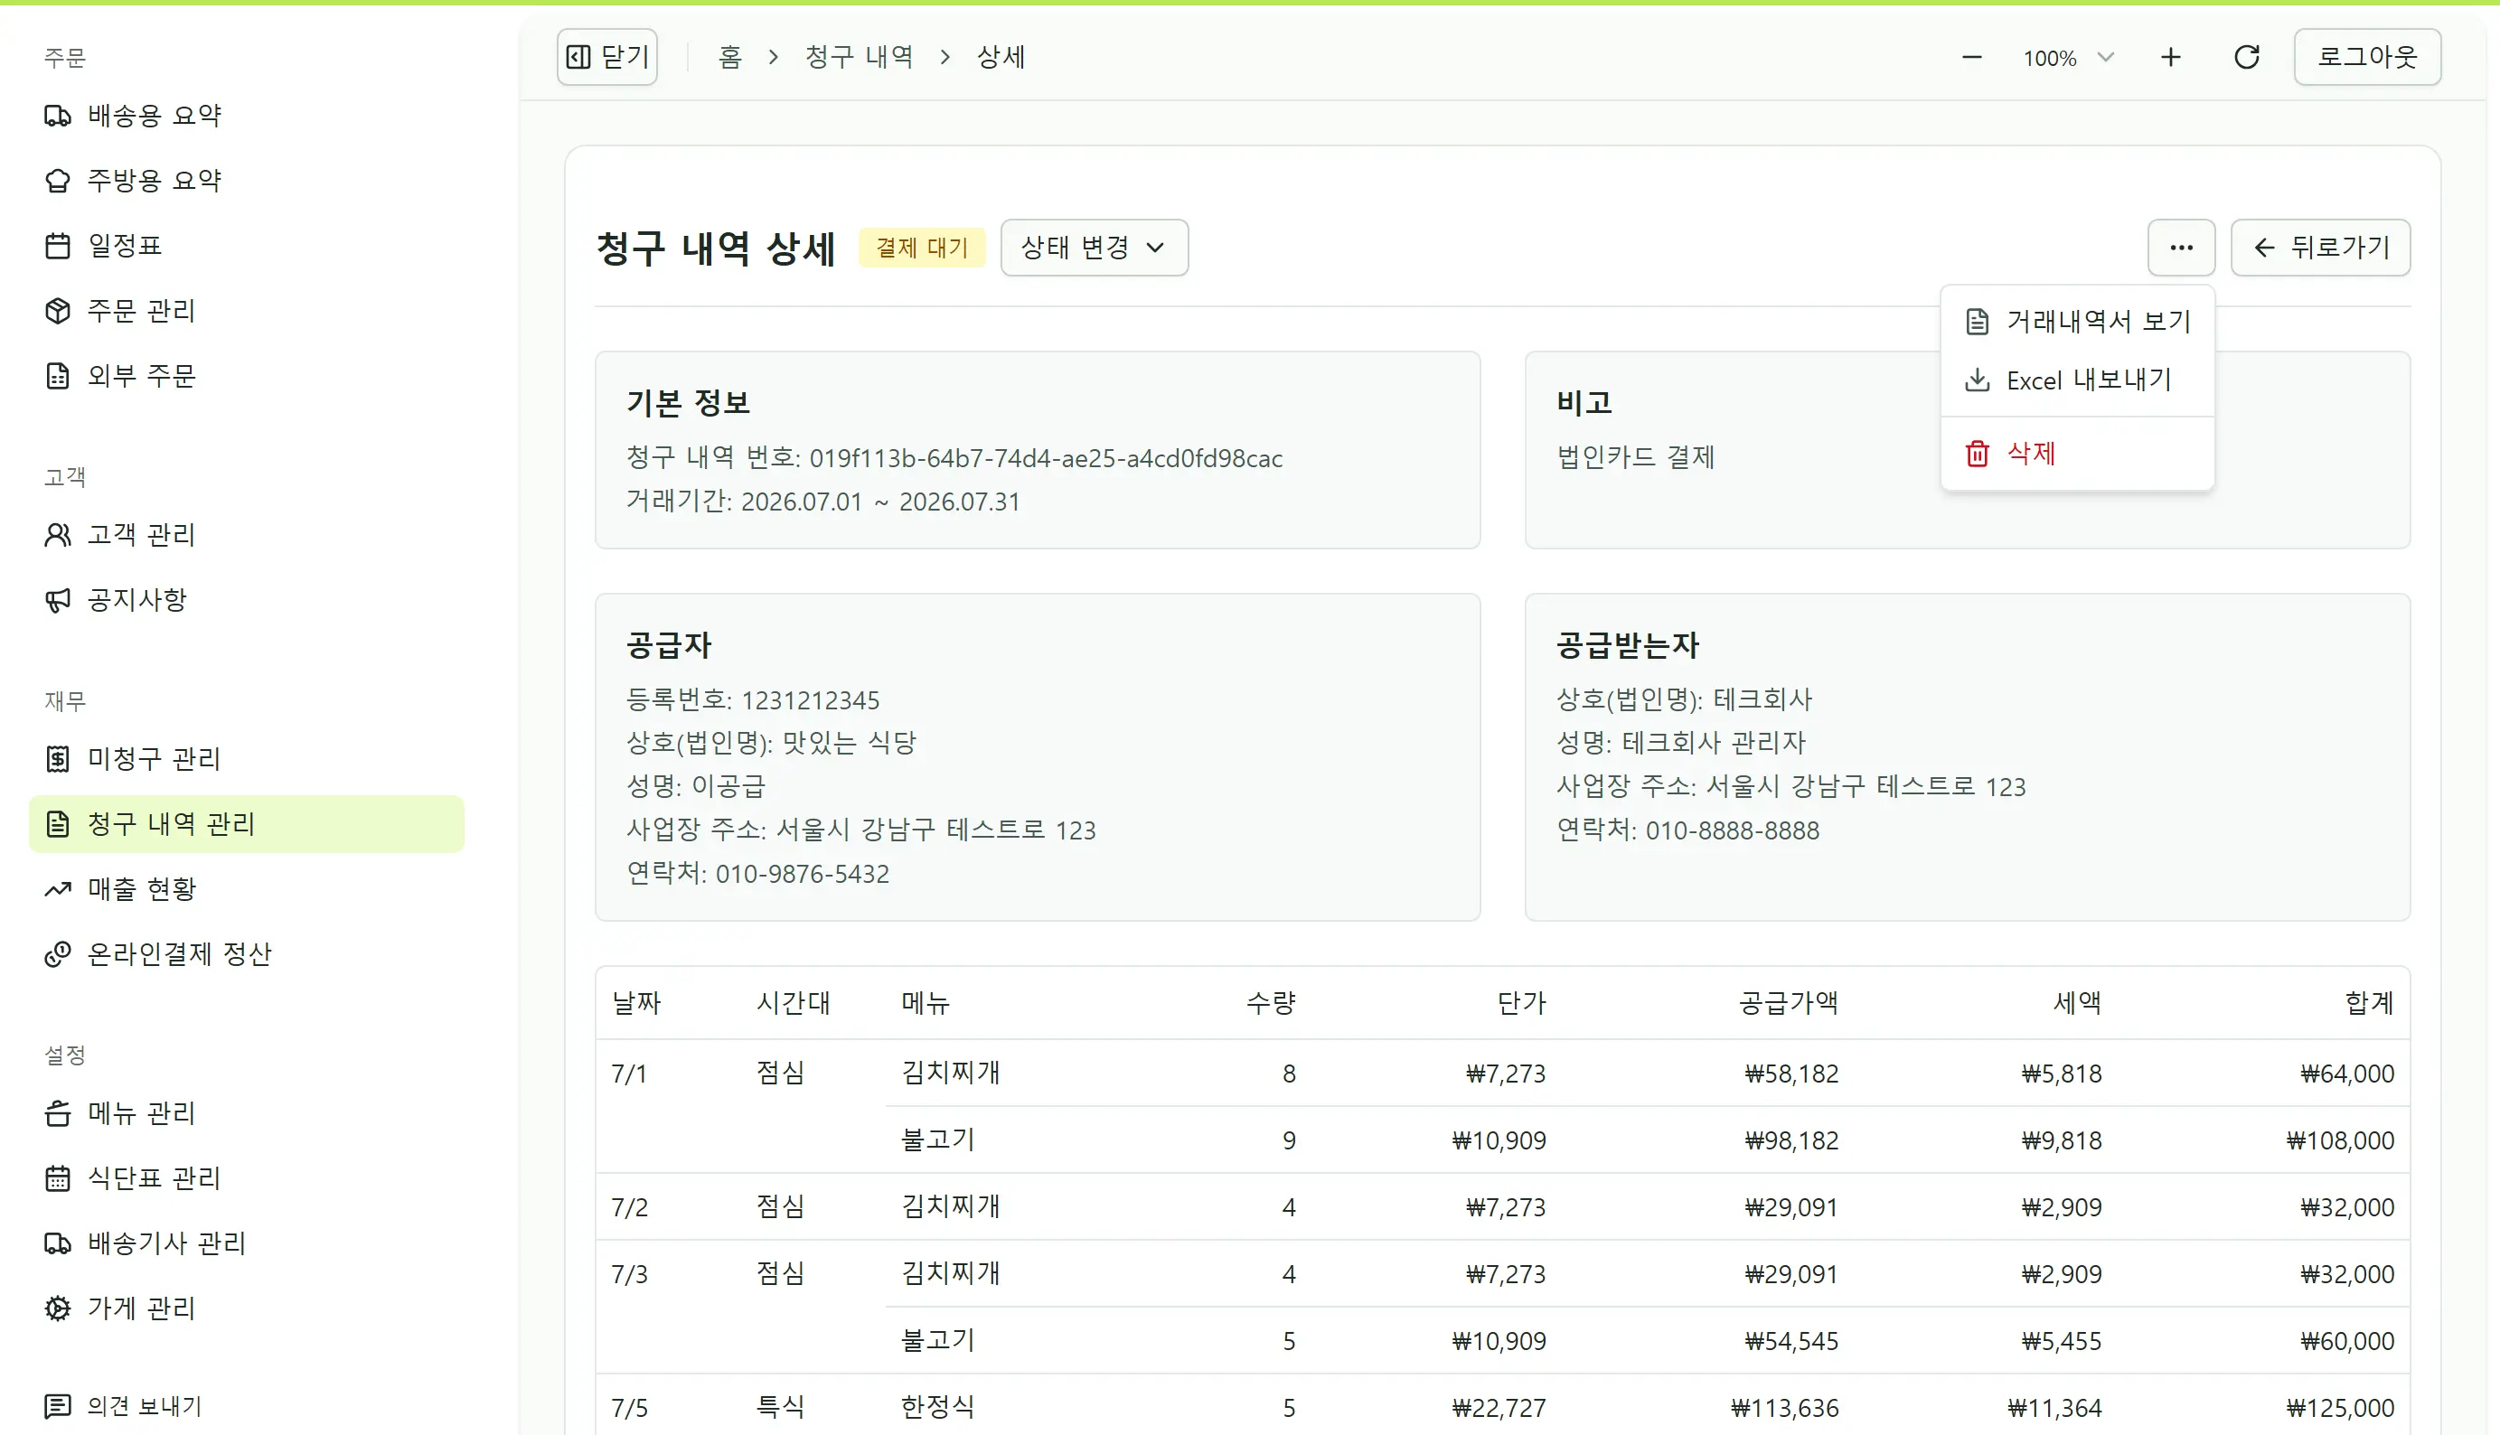Viewport: 2500px width, 1435px height.
Task: Click the trash icon next to 삭제
Action: coord(1978,454)
